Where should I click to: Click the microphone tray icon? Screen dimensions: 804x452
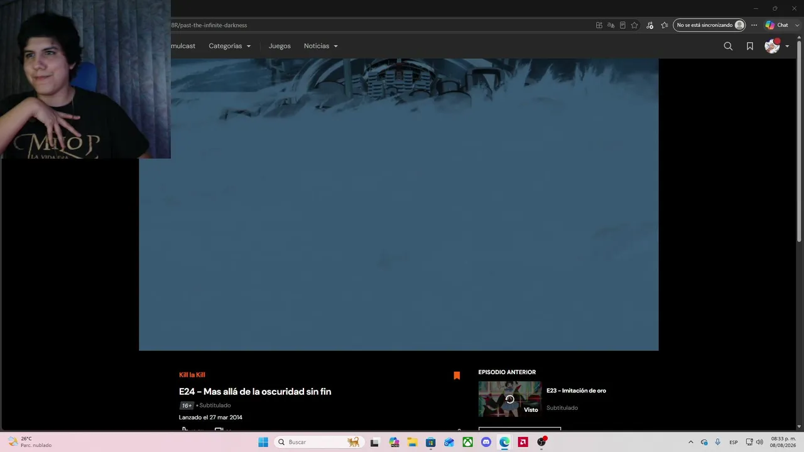click(x=718, y=442)
